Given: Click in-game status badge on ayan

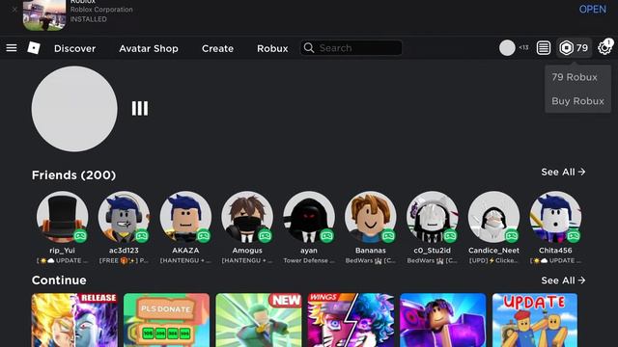Looking at the screenshot, I should 326,235.
